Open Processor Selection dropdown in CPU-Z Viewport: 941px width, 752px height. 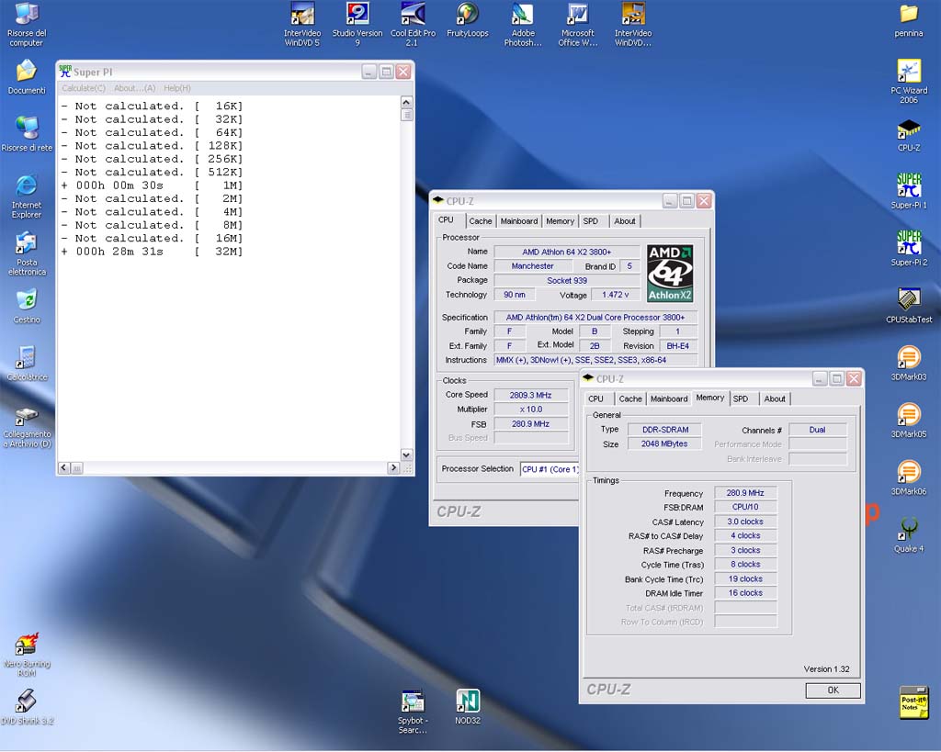click(550, 469)
